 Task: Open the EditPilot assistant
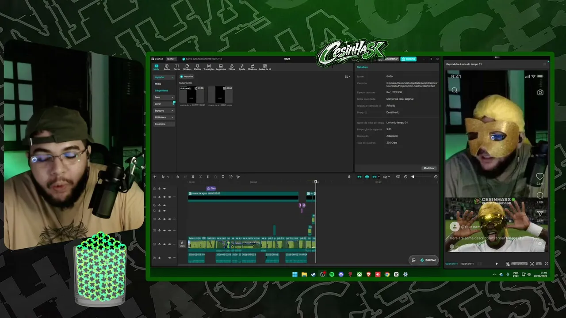tap(428, 260)
